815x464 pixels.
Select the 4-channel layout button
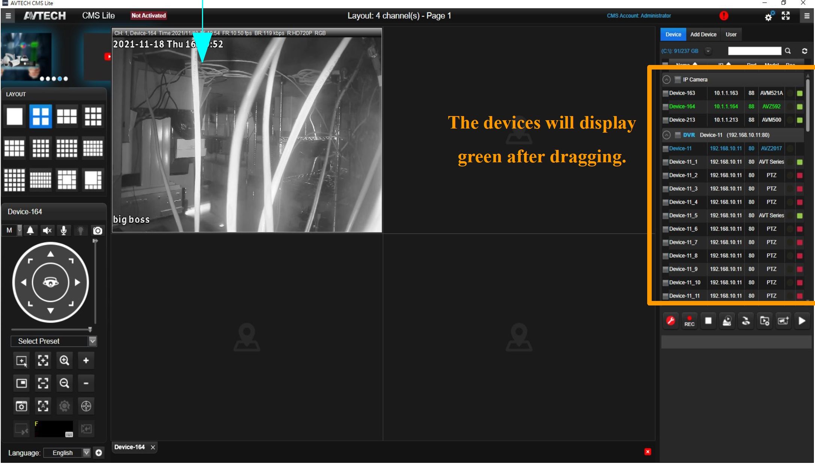(41, 116)
